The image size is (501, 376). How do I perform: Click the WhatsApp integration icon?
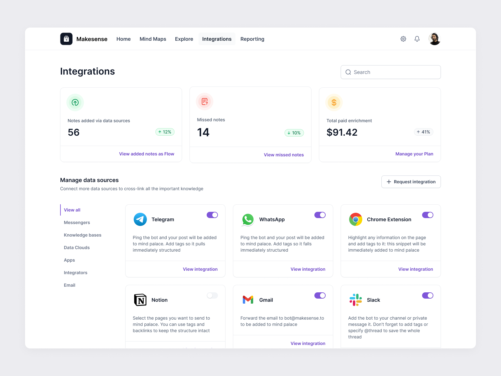pos(248,219)
